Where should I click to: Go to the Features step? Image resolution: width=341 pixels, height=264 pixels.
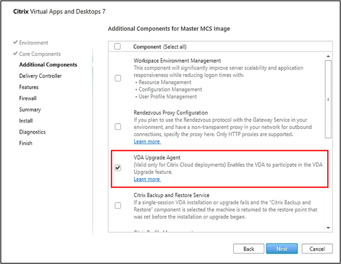(x=29, y=87)
